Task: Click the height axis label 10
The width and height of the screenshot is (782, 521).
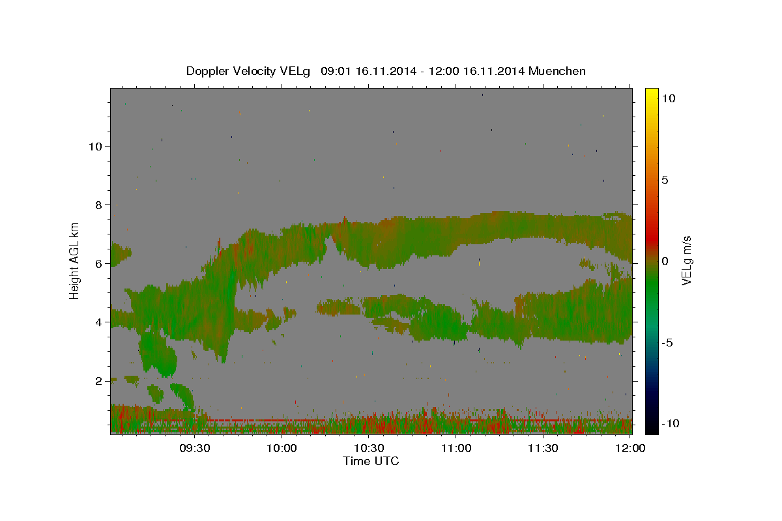Action: coord(96,147)
